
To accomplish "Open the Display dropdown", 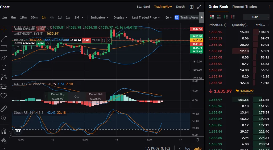I will [x=120, y=17].
